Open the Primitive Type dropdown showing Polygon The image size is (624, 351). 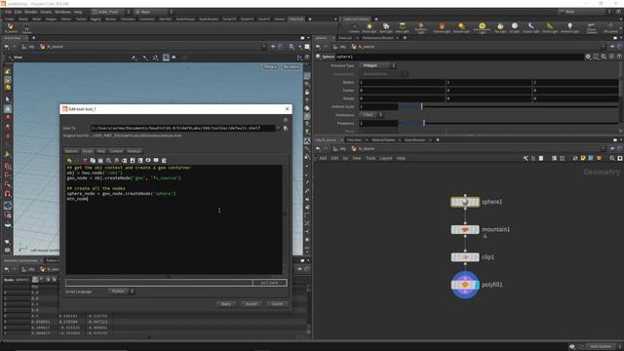click(x=377, y=65)
